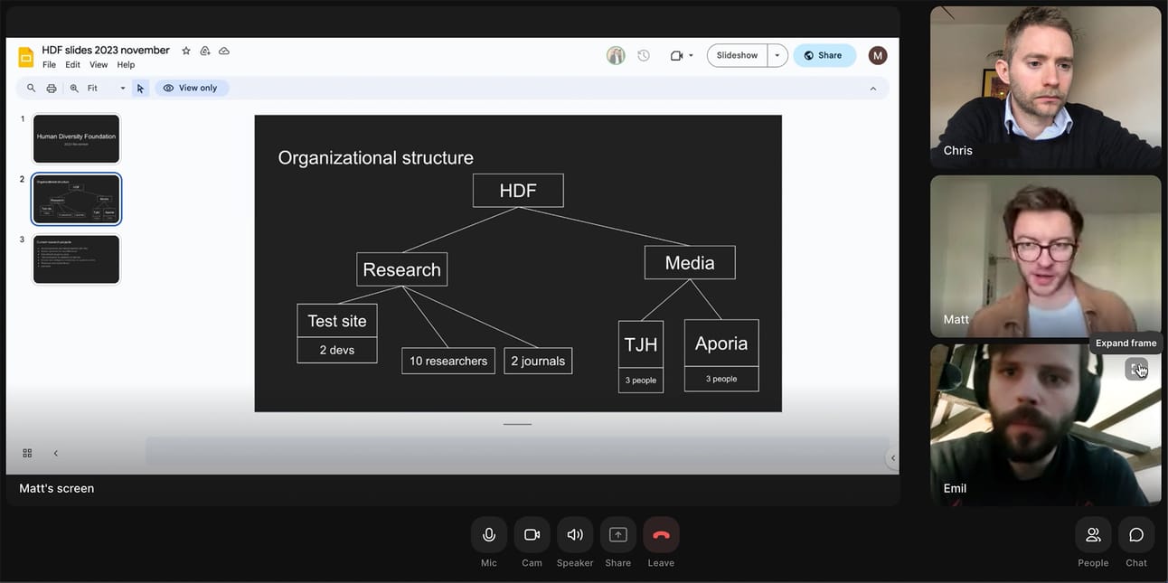Collapse the toolbar with chevron up
Viewport: 1168px width, 583px height.
tap(872, 89)
